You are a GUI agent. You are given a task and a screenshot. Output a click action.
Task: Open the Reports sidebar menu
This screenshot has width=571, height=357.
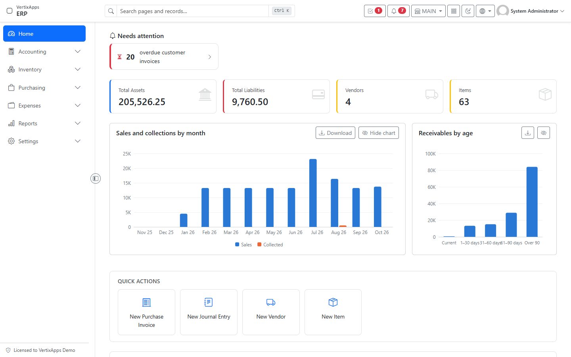[44, 123]
